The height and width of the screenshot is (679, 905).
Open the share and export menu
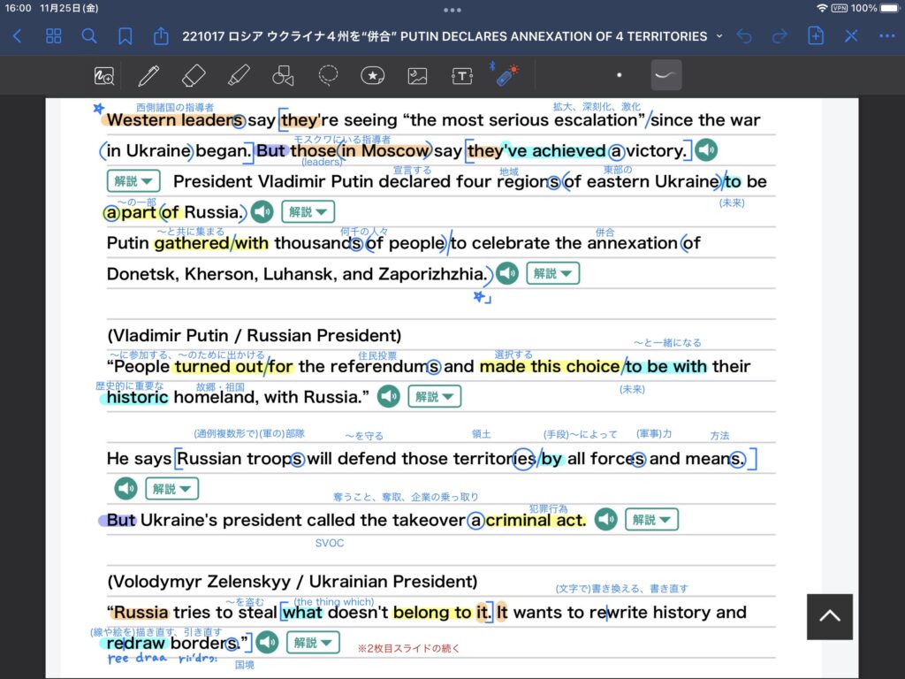coord(161,35)
